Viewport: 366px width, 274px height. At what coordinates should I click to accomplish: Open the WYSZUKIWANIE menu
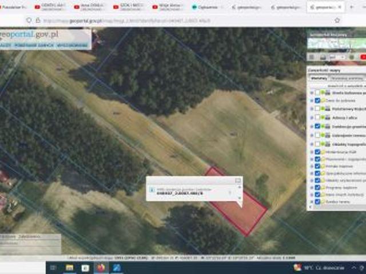click(72, 45)
